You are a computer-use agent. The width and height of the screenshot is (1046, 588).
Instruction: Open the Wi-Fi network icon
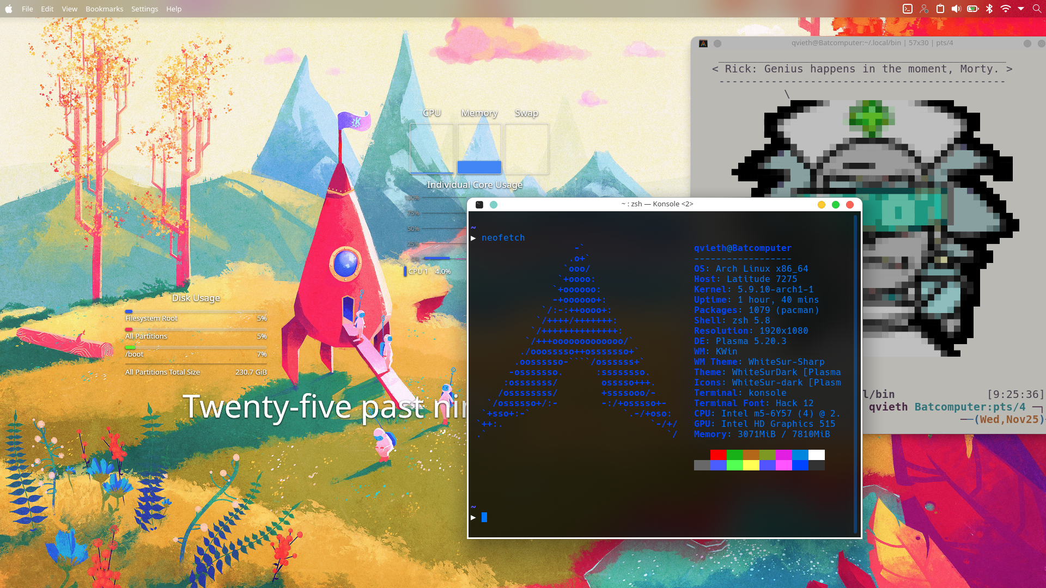pyautogui.click(x=1006, y=9)
